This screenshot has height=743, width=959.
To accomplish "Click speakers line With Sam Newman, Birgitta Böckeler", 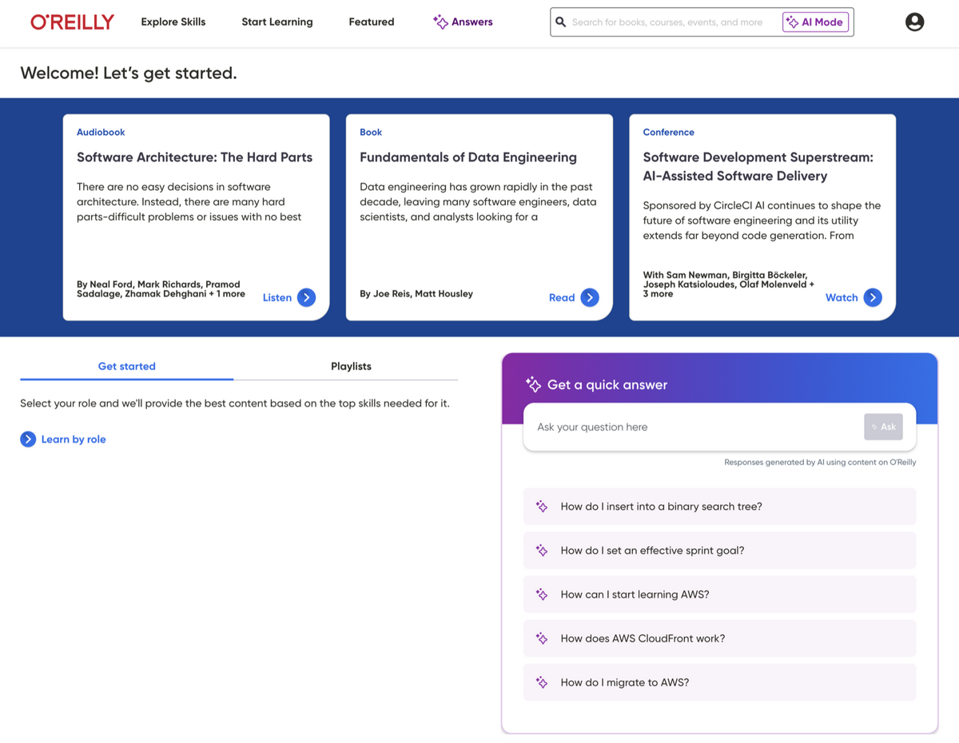I will click(729, 284).
